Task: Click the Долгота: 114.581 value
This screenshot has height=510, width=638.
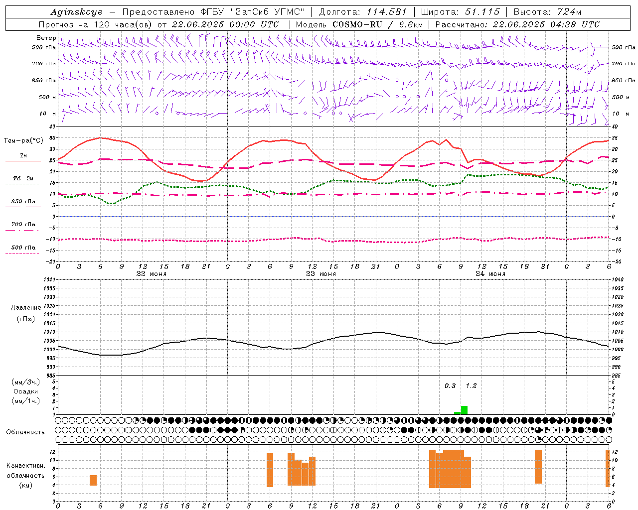Action: 363,12
